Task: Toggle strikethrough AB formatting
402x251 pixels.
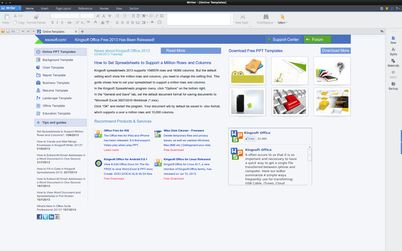Action: click(x=70, y=22)
